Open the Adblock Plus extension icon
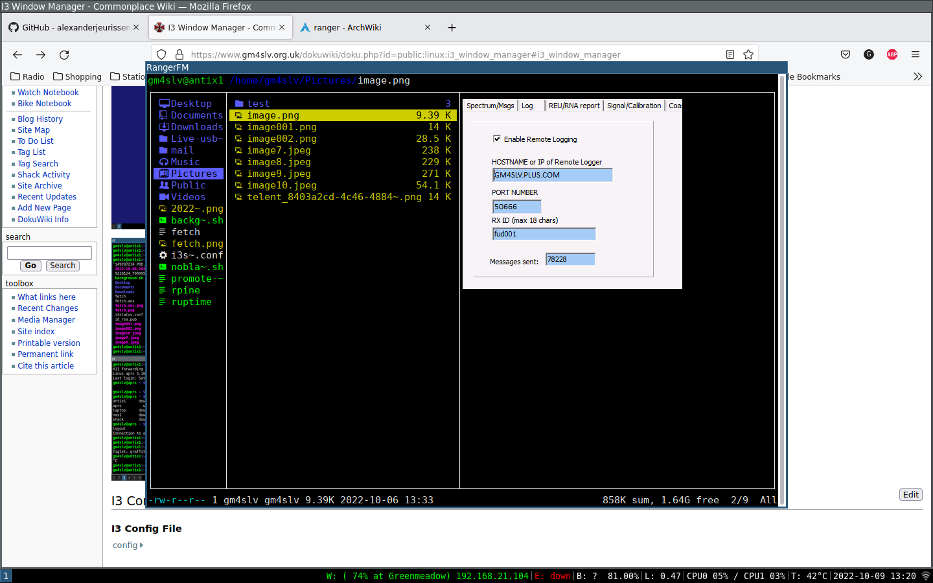 coord(892,54)
